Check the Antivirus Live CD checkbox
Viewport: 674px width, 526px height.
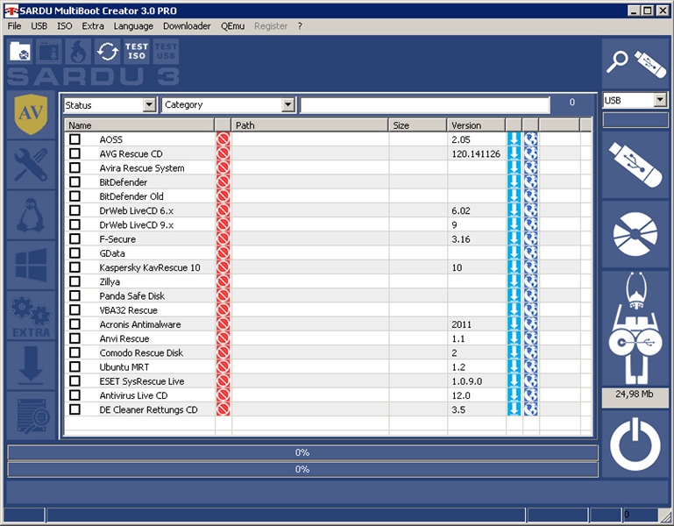click(x=74, y=394)
